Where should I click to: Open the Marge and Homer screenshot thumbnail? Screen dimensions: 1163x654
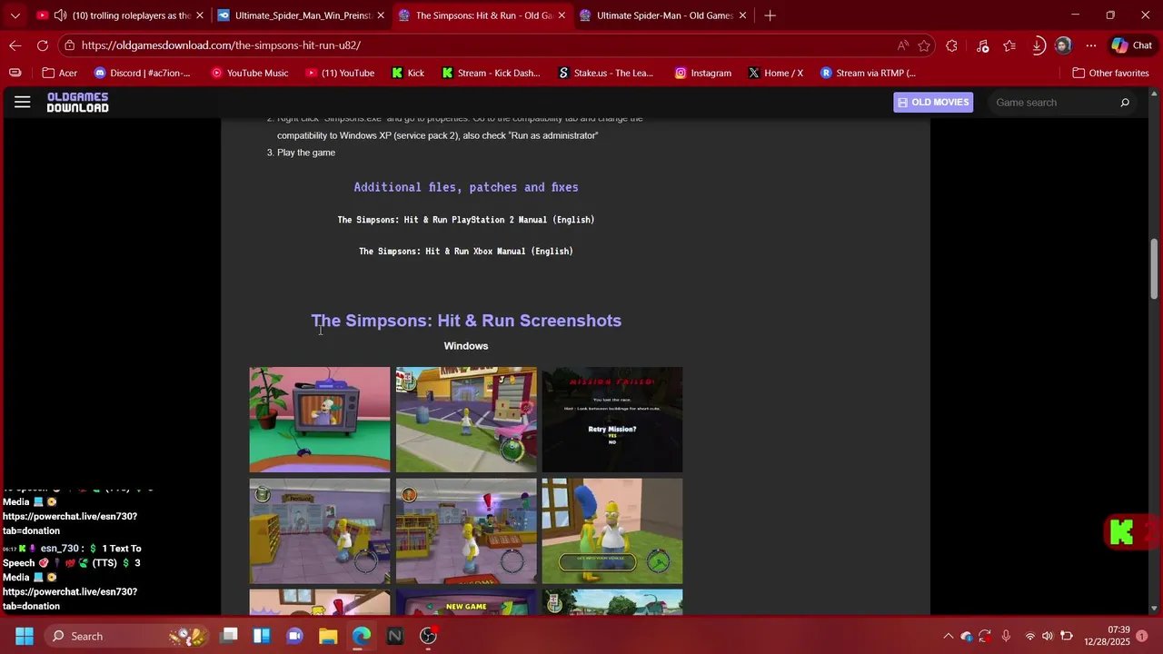click(612, 531)
